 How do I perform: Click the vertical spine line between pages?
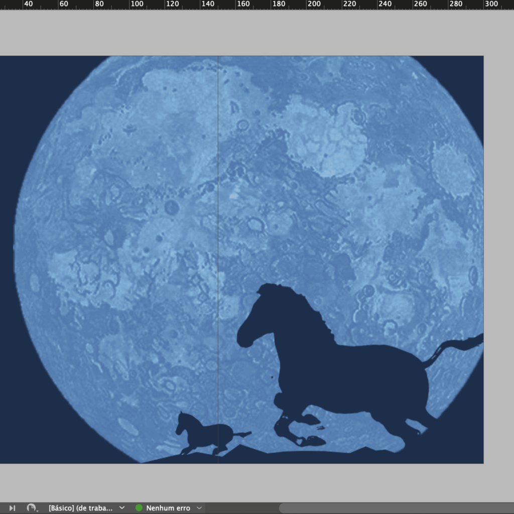tap(218, 226)
